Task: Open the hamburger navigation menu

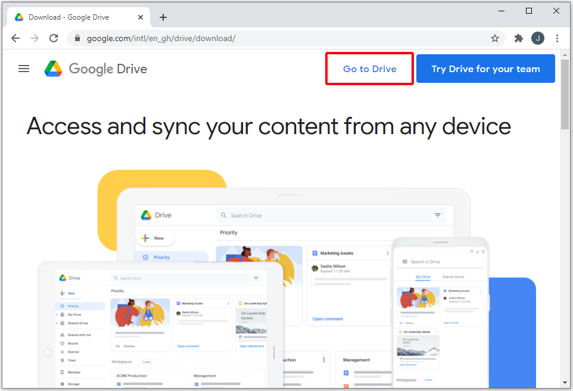Action: pos(24,69)
